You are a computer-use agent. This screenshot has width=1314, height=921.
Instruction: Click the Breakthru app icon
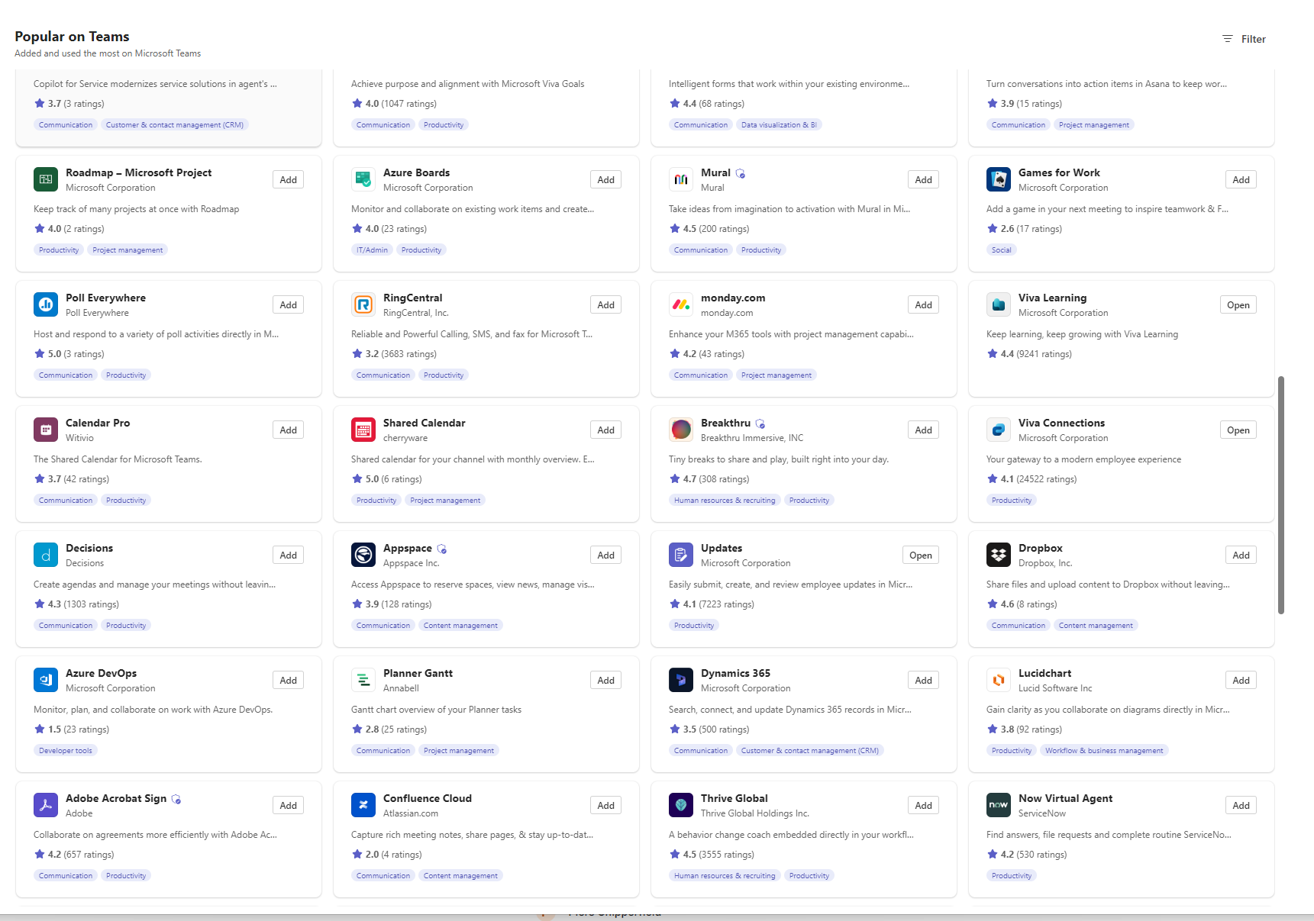click(x=681, y=430)
